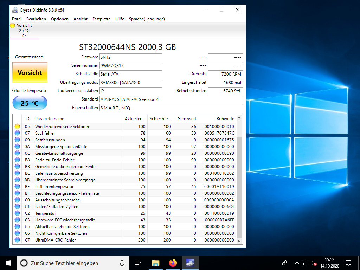This screenshot has height=270, width=360.
Task: Click the ID column header
Action: click(27, 119)
